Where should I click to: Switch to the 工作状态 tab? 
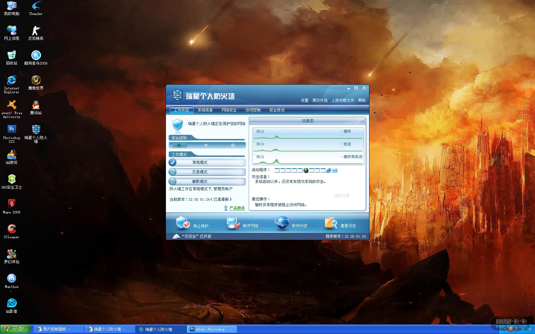182,110
